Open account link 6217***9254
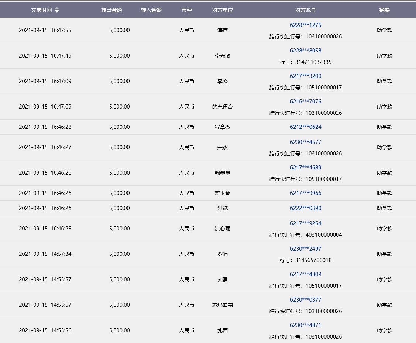 pos(305,223)
